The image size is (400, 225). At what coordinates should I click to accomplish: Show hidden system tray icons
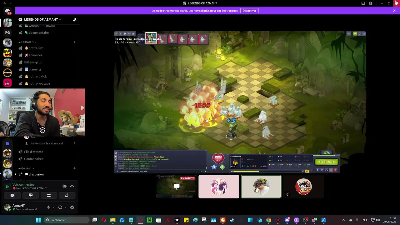[x=344, y=220]
